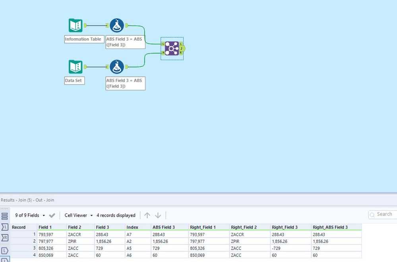Click the output anchor of Information Table tool

click(85, 25)
